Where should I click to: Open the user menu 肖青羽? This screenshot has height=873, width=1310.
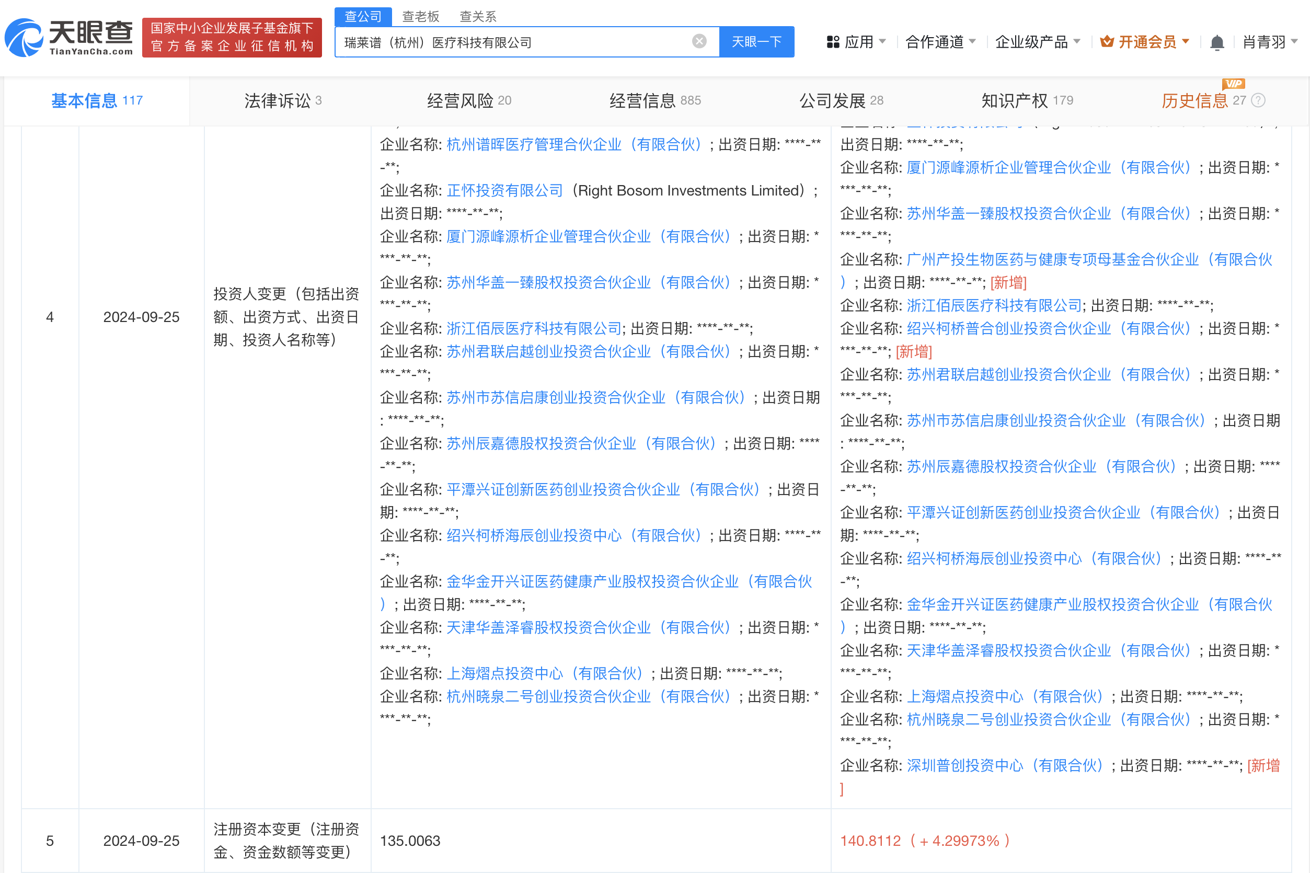coord(1270,42)
